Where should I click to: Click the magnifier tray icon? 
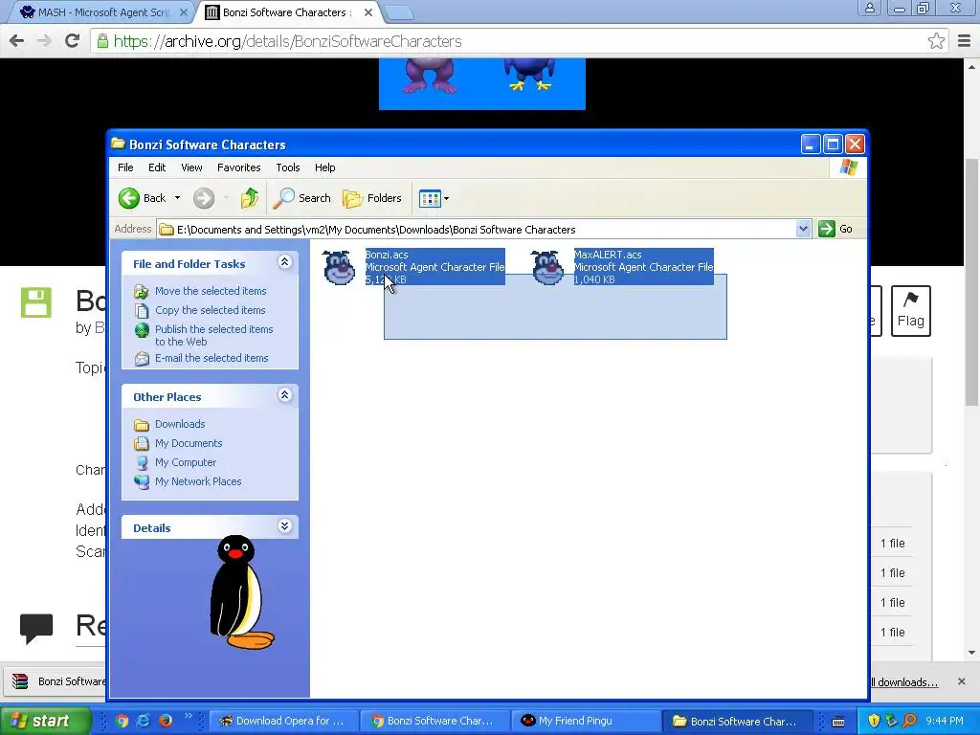point(909,721)
